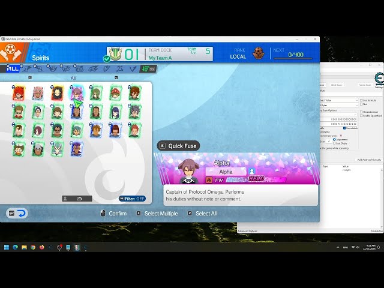Click the Quick Fuse button
Screen dimensions: 384x288
coord(179,146)
